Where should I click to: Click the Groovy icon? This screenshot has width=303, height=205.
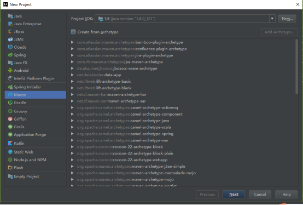coord(10,111)
